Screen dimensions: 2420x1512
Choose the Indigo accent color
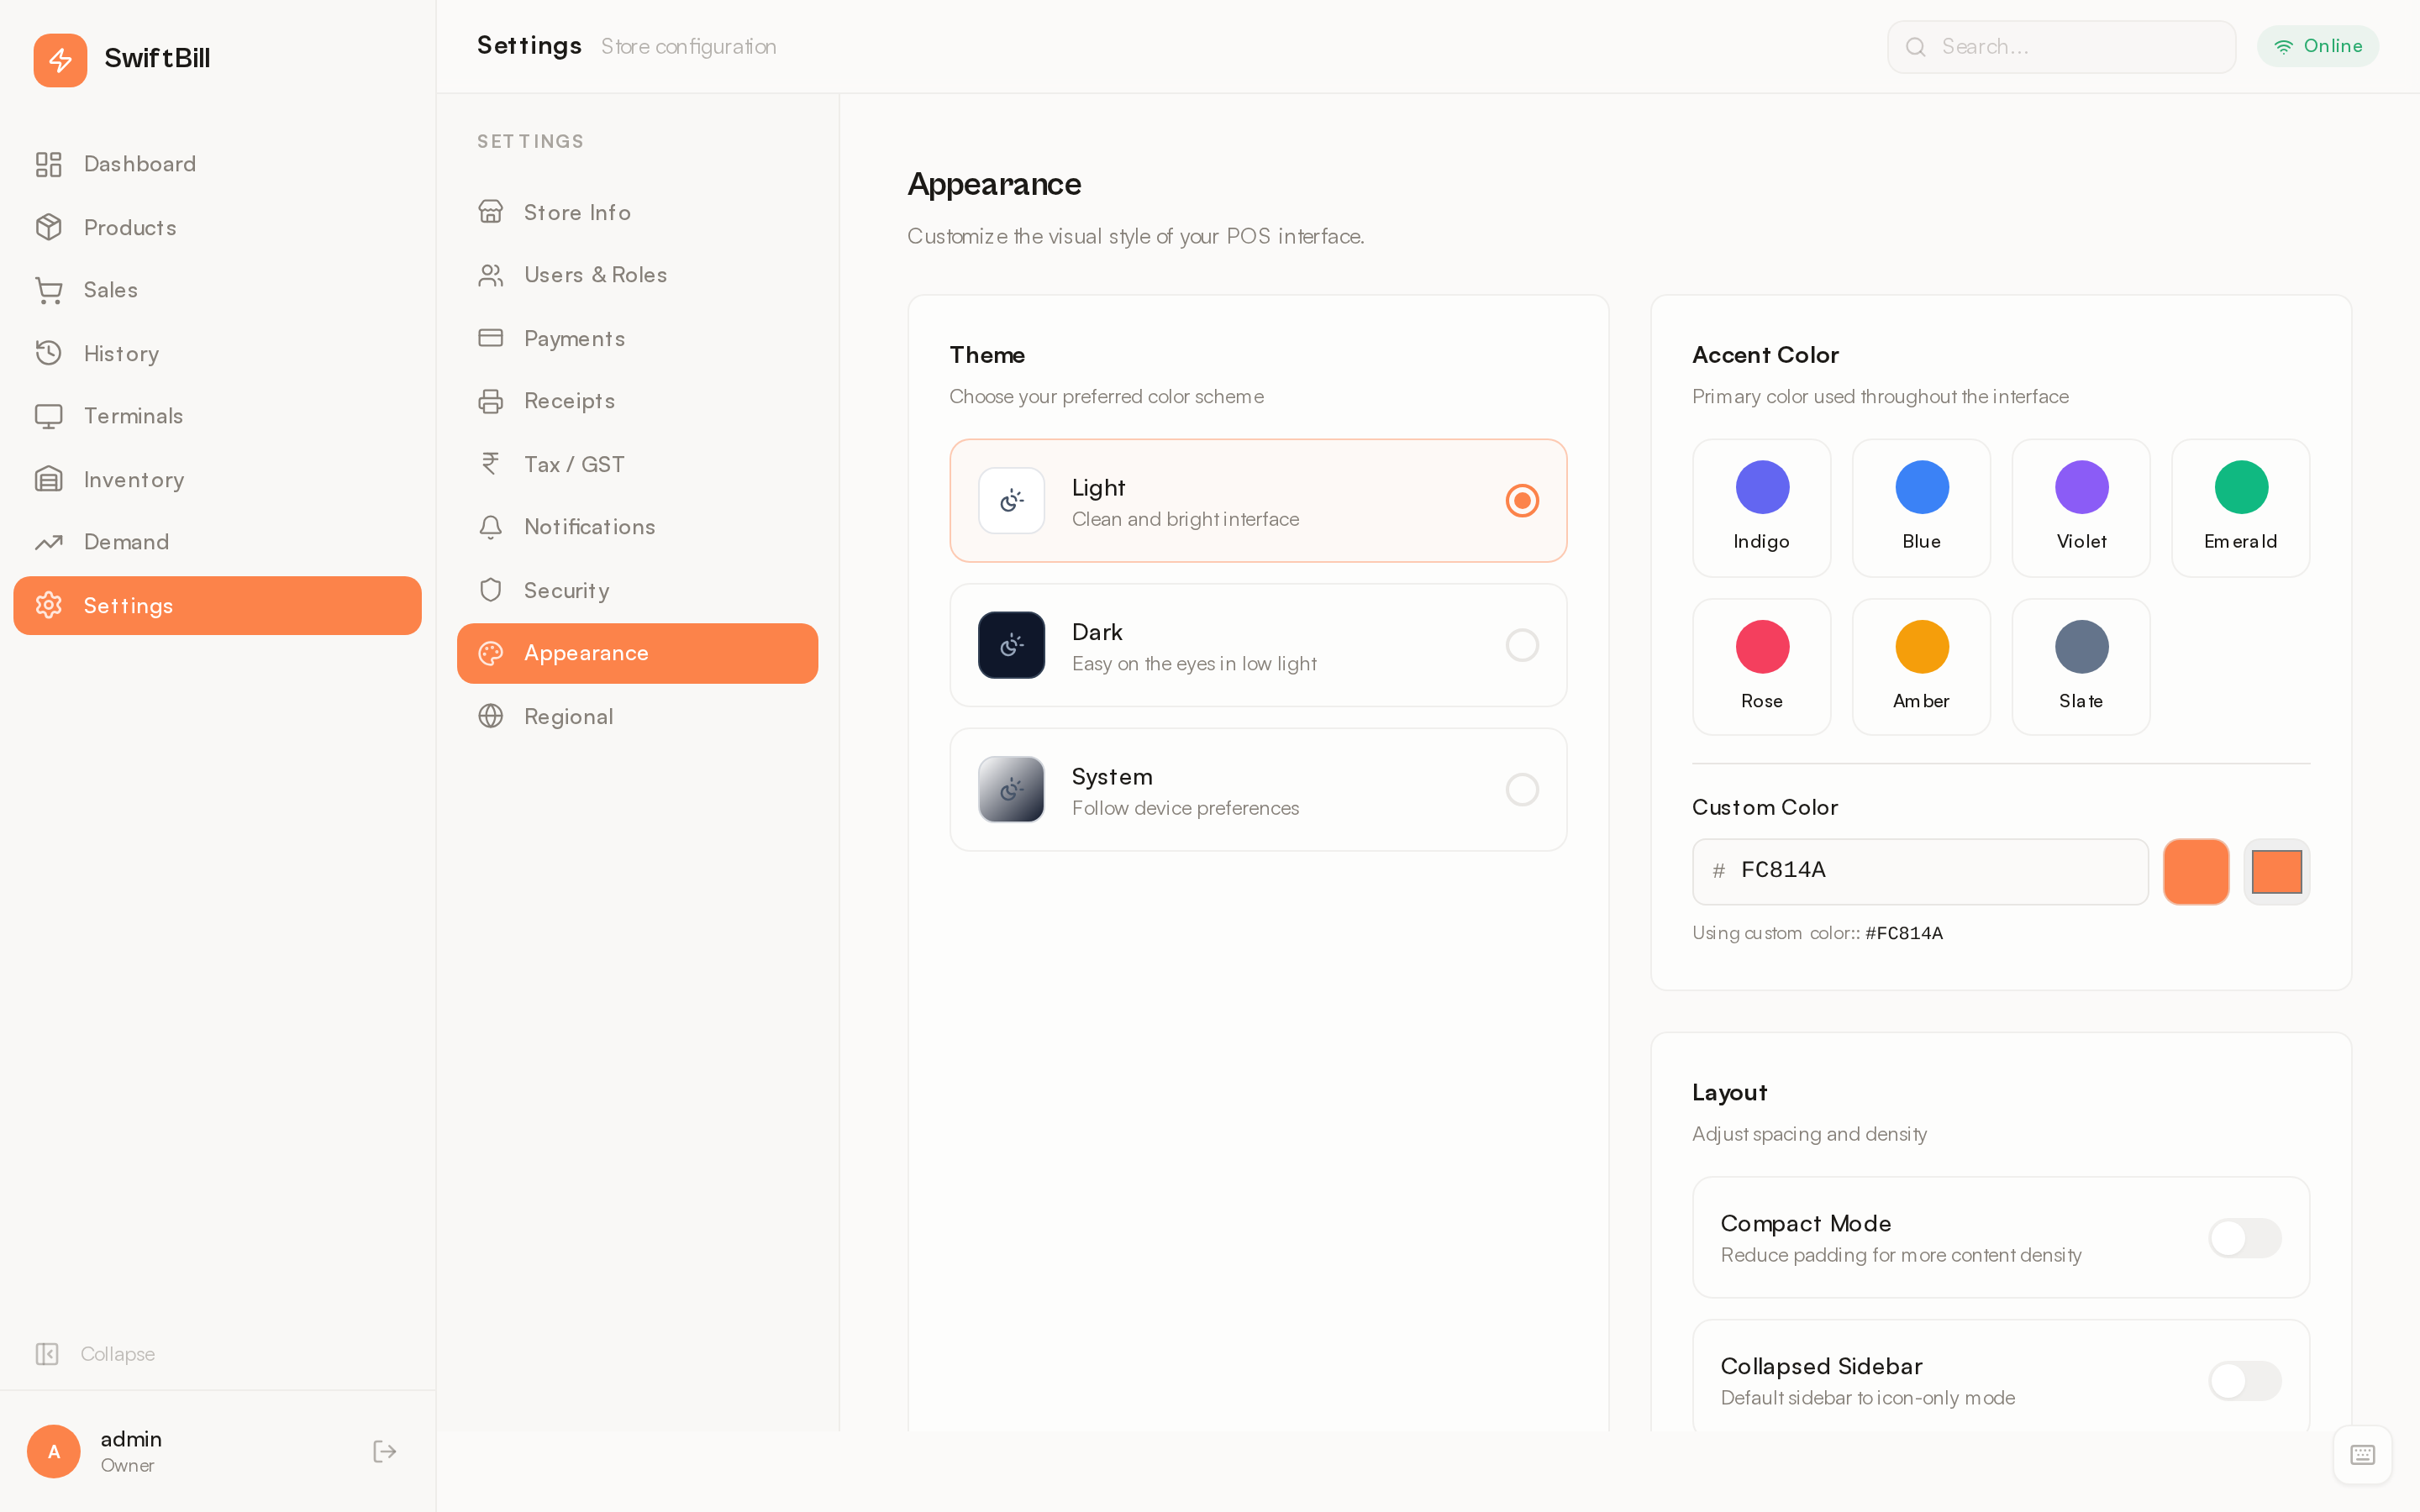point(1761,508)
